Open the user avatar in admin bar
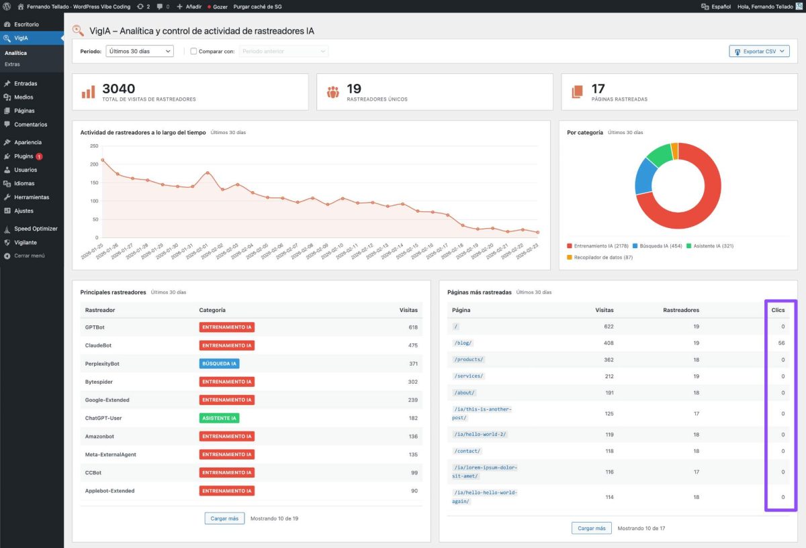806x548 pixels. 799,5
